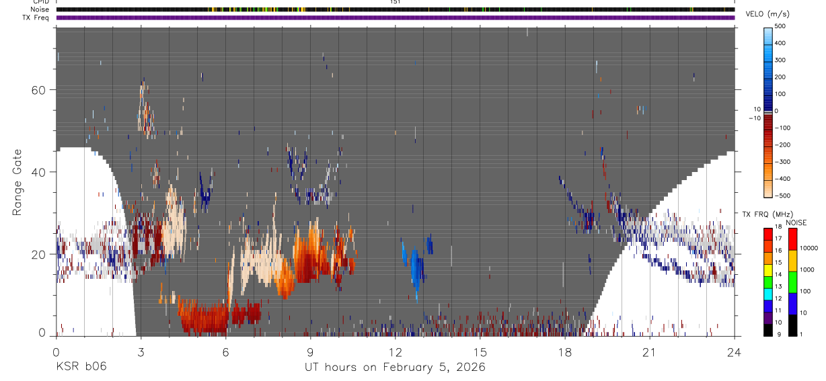Viewport: 826px width, 381px height.
Task: Click the TX Freq row label at top left
Action: (37, 17)
